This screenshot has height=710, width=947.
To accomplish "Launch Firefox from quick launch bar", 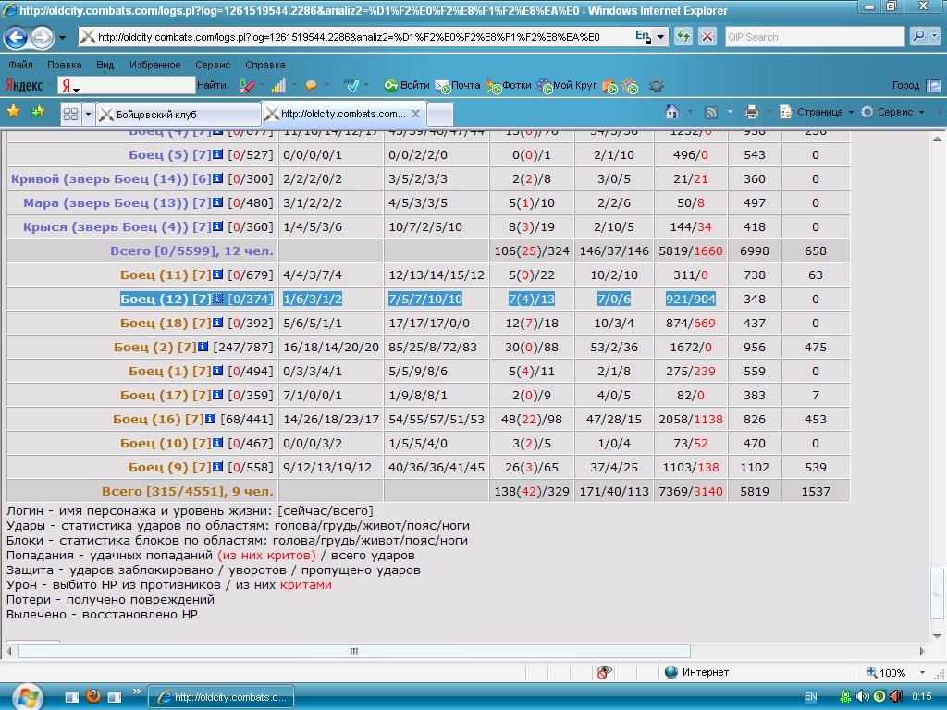I will click(93, 696).
